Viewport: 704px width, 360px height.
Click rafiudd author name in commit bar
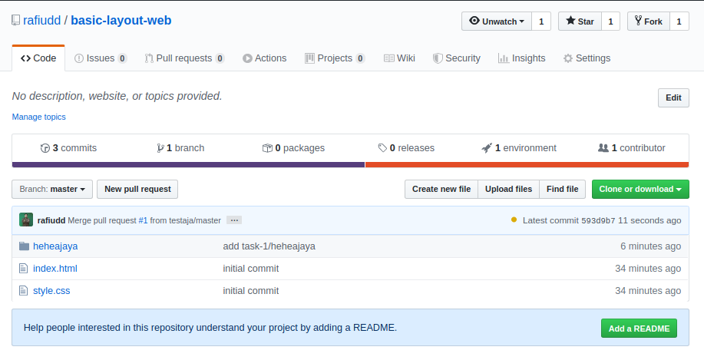[51, 220]
